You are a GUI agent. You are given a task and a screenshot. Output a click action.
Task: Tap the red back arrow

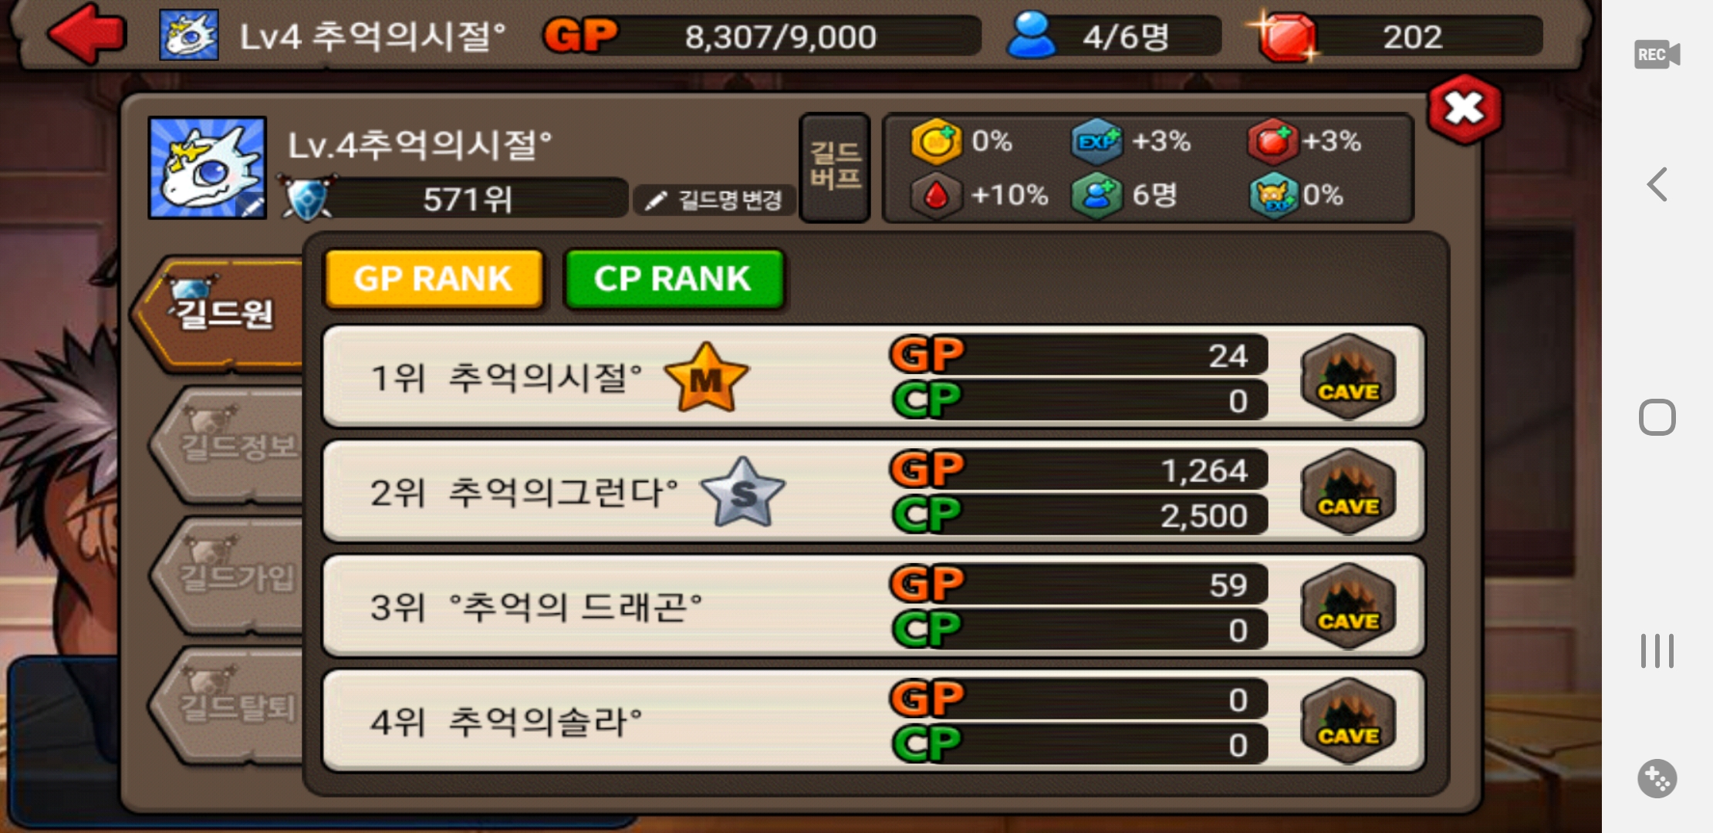pos(86,34)
